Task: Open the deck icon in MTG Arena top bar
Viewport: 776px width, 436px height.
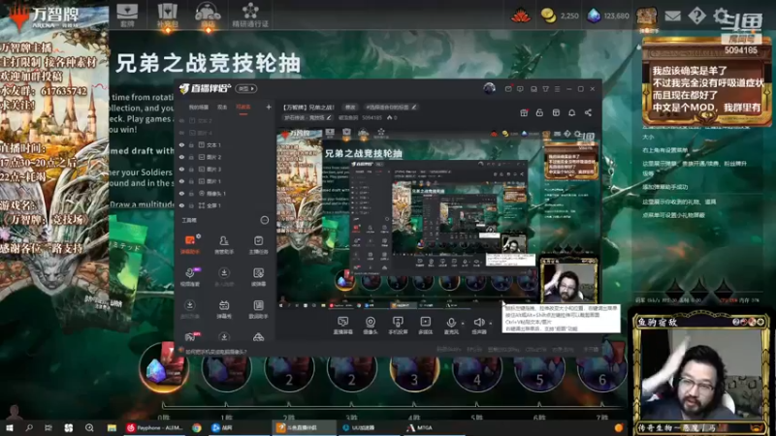Action: point(127,15)
